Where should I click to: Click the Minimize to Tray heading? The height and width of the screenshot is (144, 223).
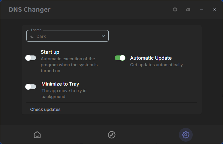(x=60, y=84)
